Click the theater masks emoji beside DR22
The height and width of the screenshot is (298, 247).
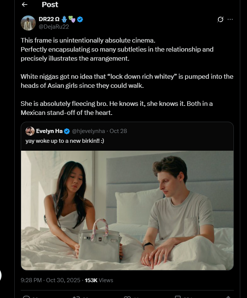pos(72,19)
